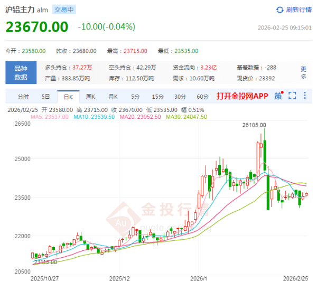Select the 周K weekly chart tab
The image size is (317, 281).
click(90, 97)
